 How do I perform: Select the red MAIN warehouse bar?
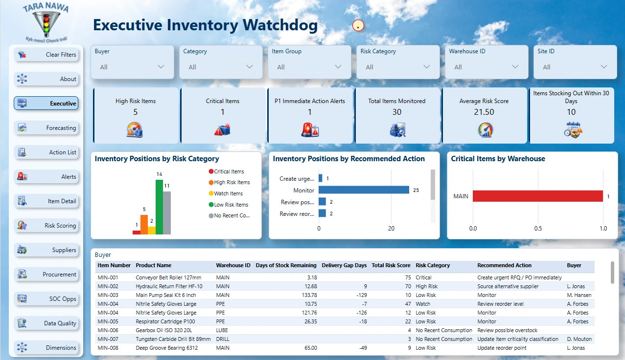(538, 196)
